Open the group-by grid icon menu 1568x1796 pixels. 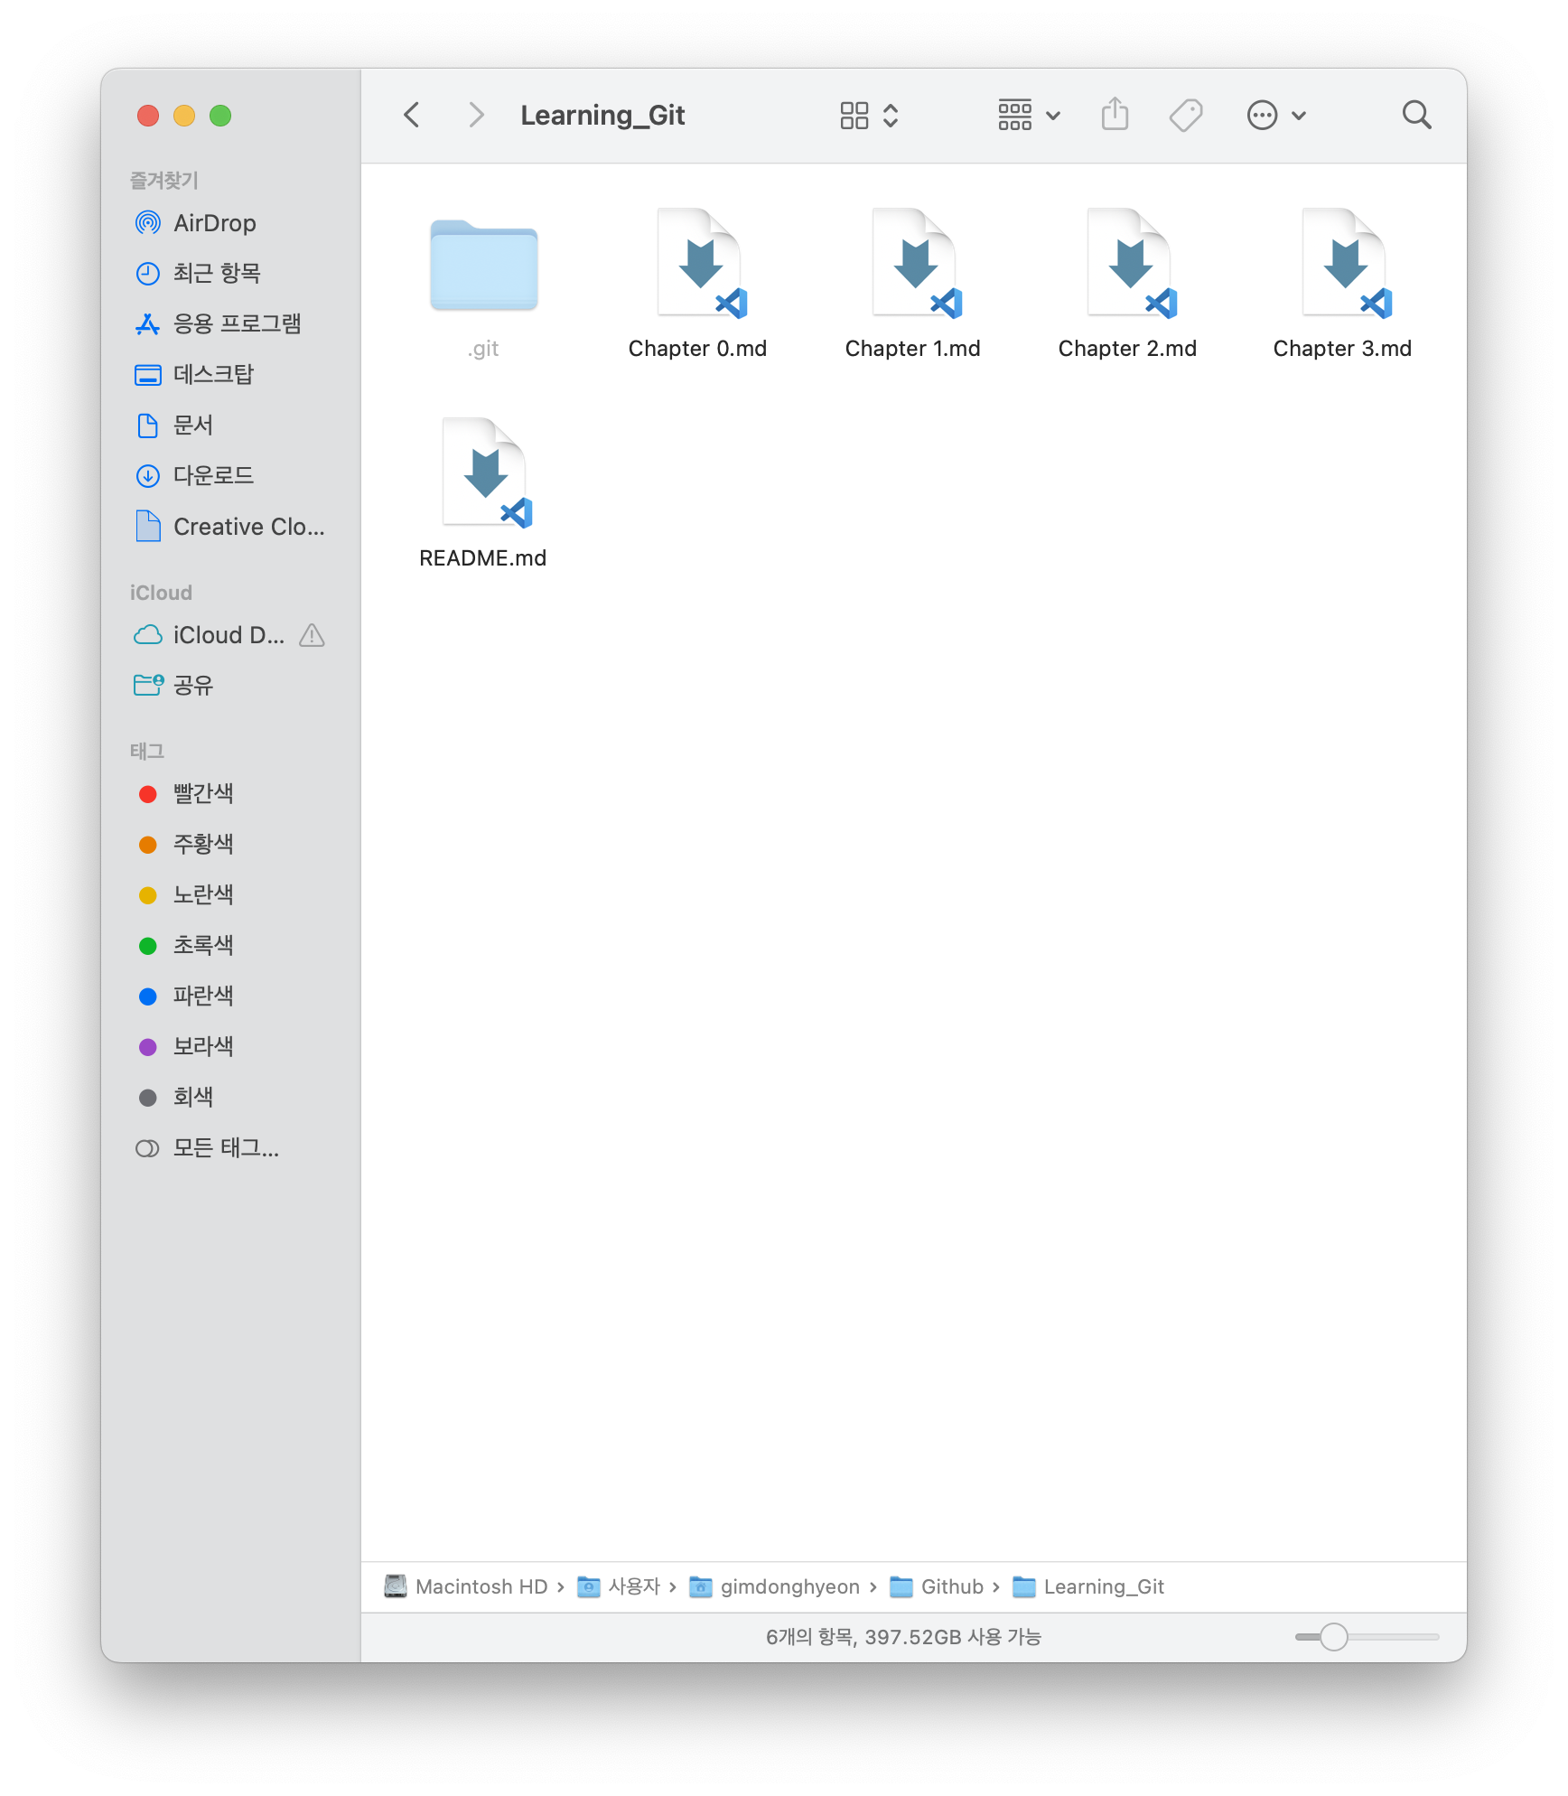1014,115
